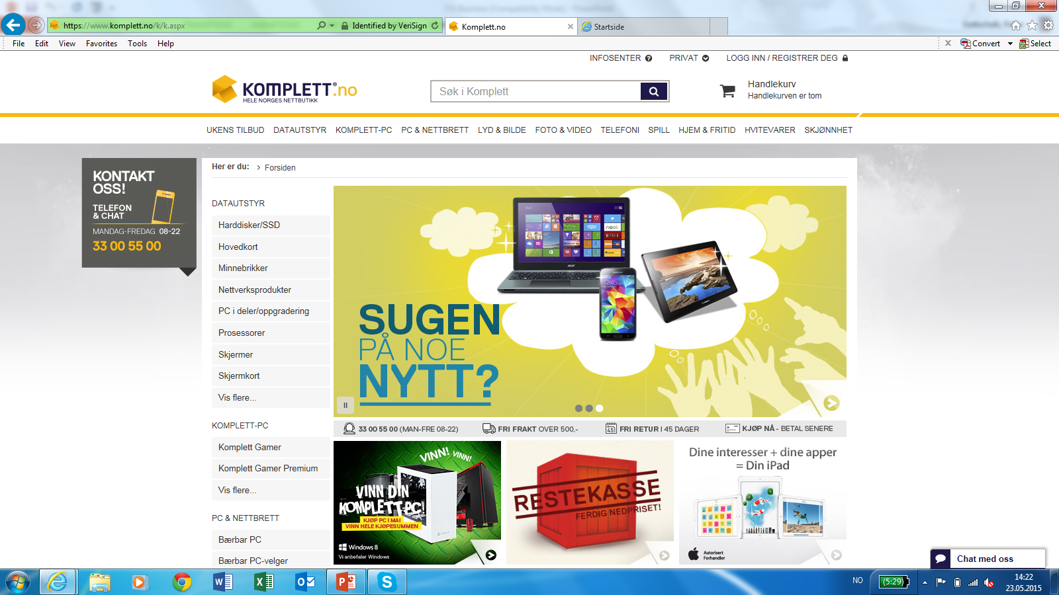Open the File menu
Viewport: 1059px width, 595px height.
coord(19,44)
